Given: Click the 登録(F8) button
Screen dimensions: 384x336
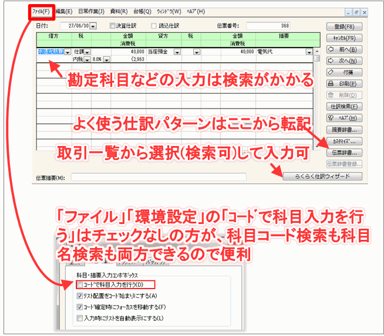Looking at the screenshot, I should 344,26.
